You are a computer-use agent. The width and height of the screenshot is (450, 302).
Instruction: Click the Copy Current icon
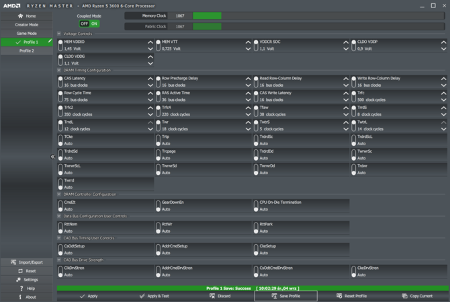[404, 296]
